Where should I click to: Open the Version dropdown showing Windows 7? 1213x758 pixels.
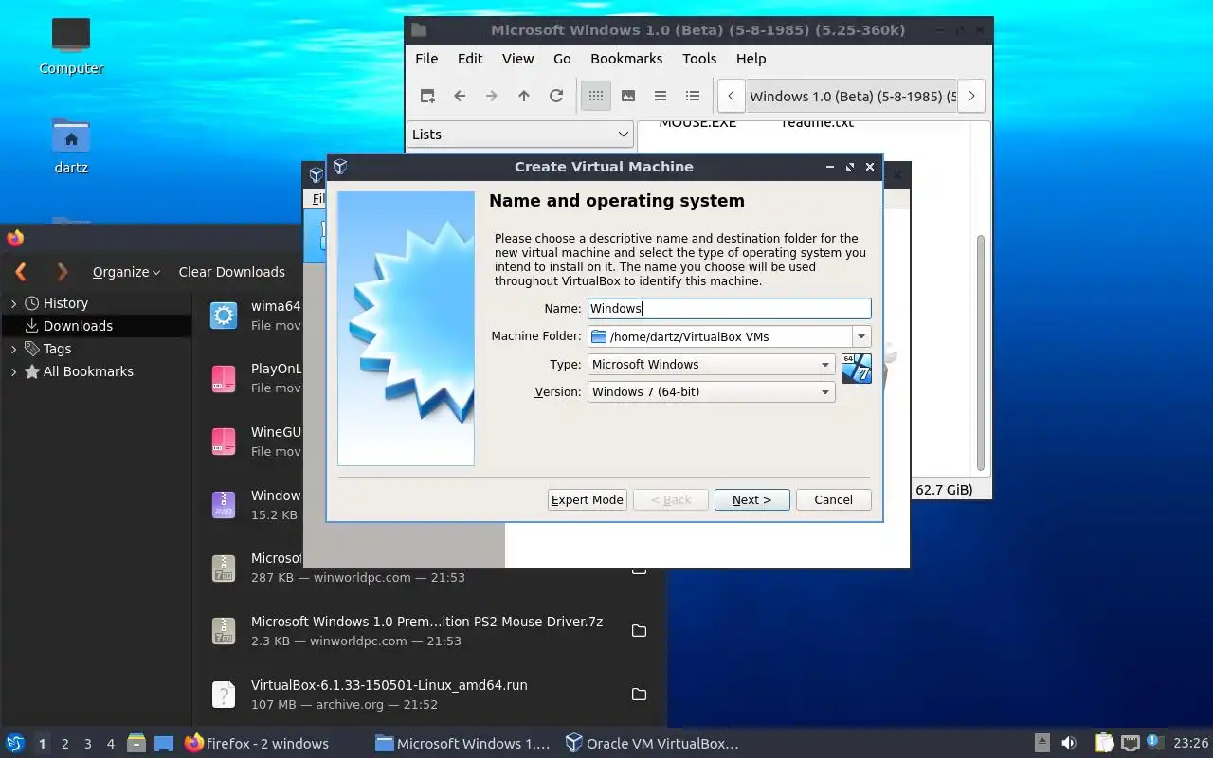click(x=711, y=392)
